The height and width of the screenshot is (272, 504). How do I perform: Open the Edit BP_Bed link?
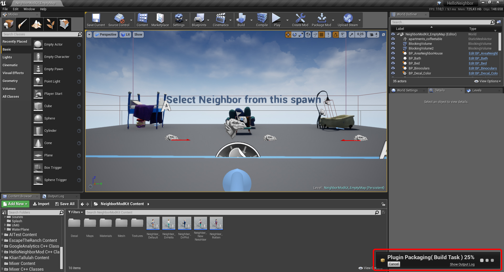coord(478,63)
